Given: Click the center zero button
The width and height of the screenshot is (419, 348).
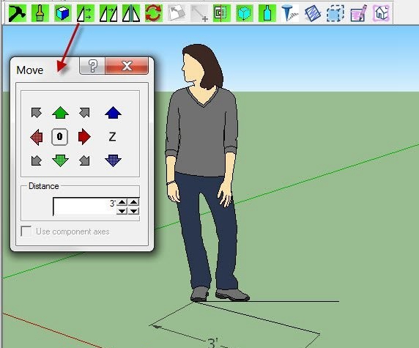Looking at the screenshot, I should pyautogui.click(x=59, y=137).
